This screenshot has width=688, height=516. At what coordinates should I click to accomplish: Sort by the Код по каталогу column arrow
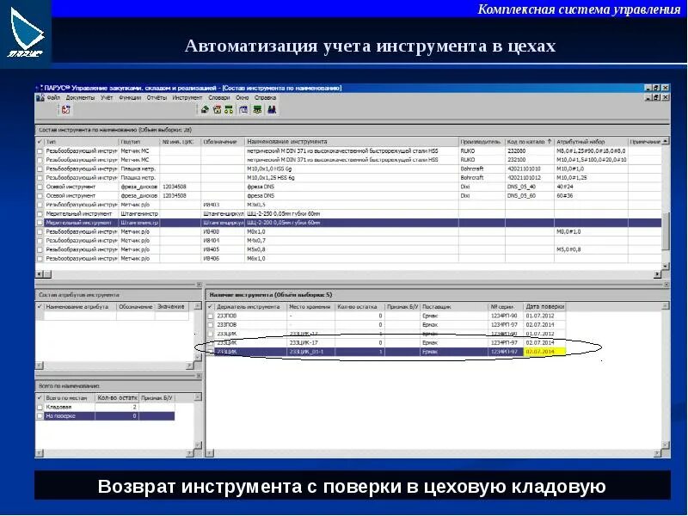549,142
